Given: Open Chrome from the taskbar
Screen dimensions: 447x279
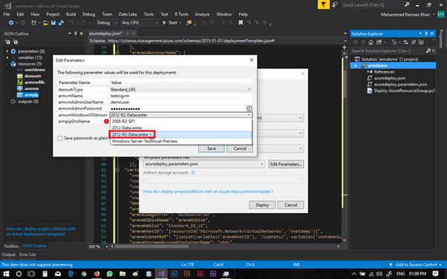Looking at the screenshot, I should click(x=84, y=274).
